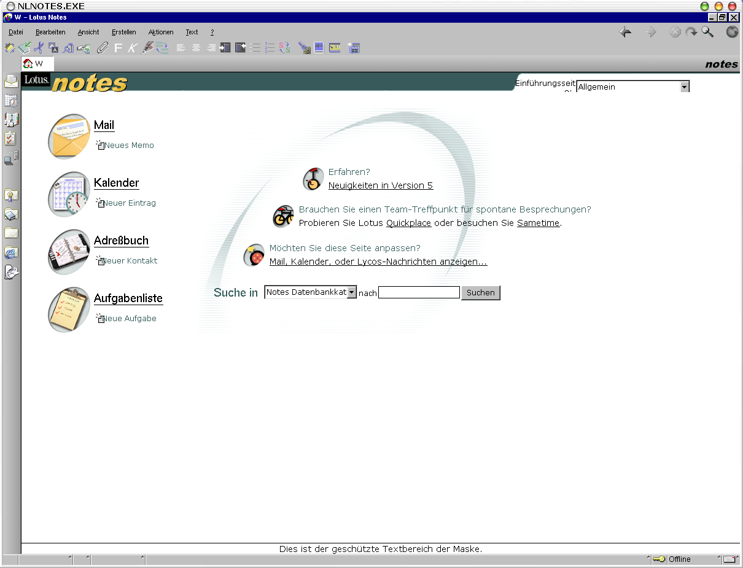Open the magnifying glass search icon
The width and height of the screenshot is (743, 568).
click(708, 33)
